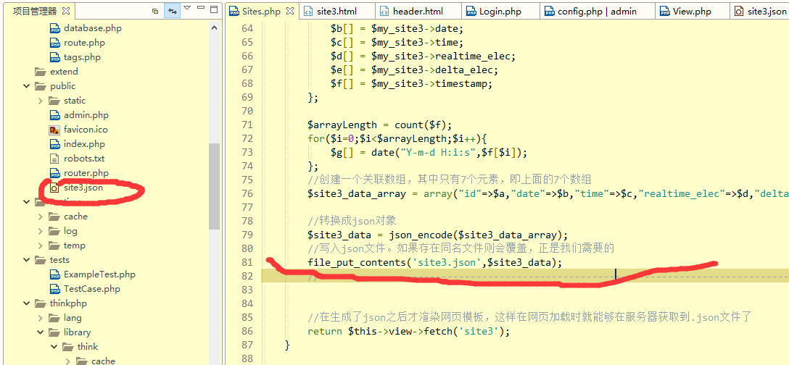This screenshot has height=365, width=789.
Task: Expand the static folder
Action: click(41, 101)
